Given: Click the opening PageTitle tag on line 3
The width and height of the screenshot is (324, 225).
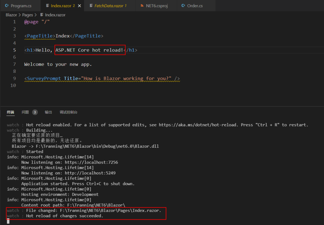Looking at the screenshot, I should [x=40, y=36].
